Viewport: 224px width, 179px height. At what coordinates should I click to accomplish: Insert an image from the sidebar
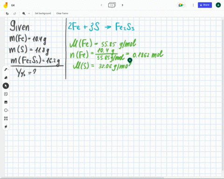[x=6, y=102]
